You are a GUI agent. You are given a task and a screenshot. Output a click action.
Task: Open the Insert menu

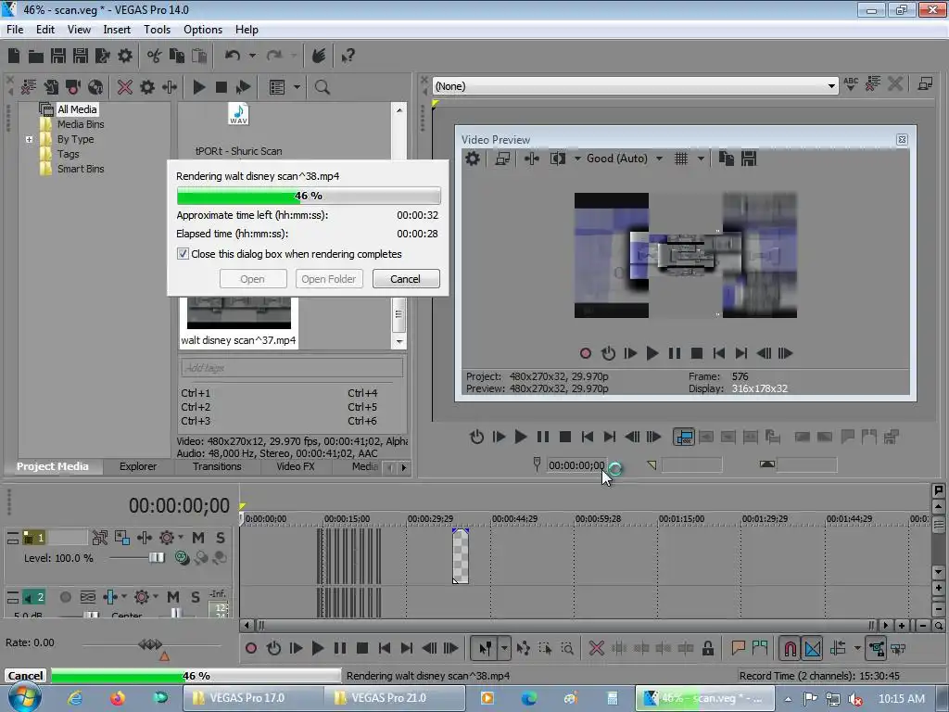117,30
